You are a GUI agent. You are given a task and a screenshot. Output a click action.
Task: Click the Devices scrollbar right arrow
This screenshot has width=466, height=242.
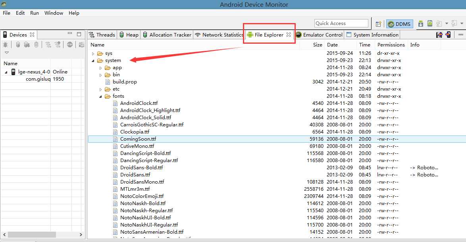pos(81,234)
